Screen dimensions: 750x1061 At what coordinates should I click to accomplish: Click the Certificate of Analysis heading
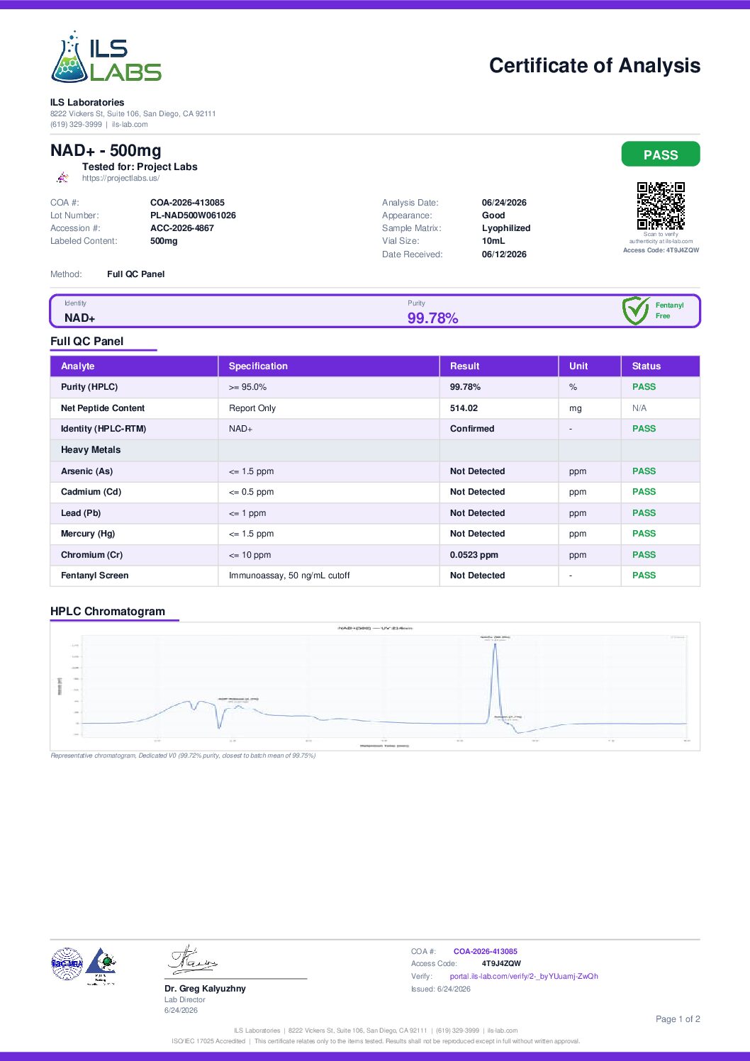click(595, 65)
